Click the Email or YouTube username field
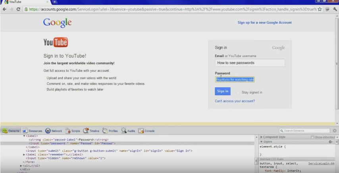339x173 pixels. point(250,63)
